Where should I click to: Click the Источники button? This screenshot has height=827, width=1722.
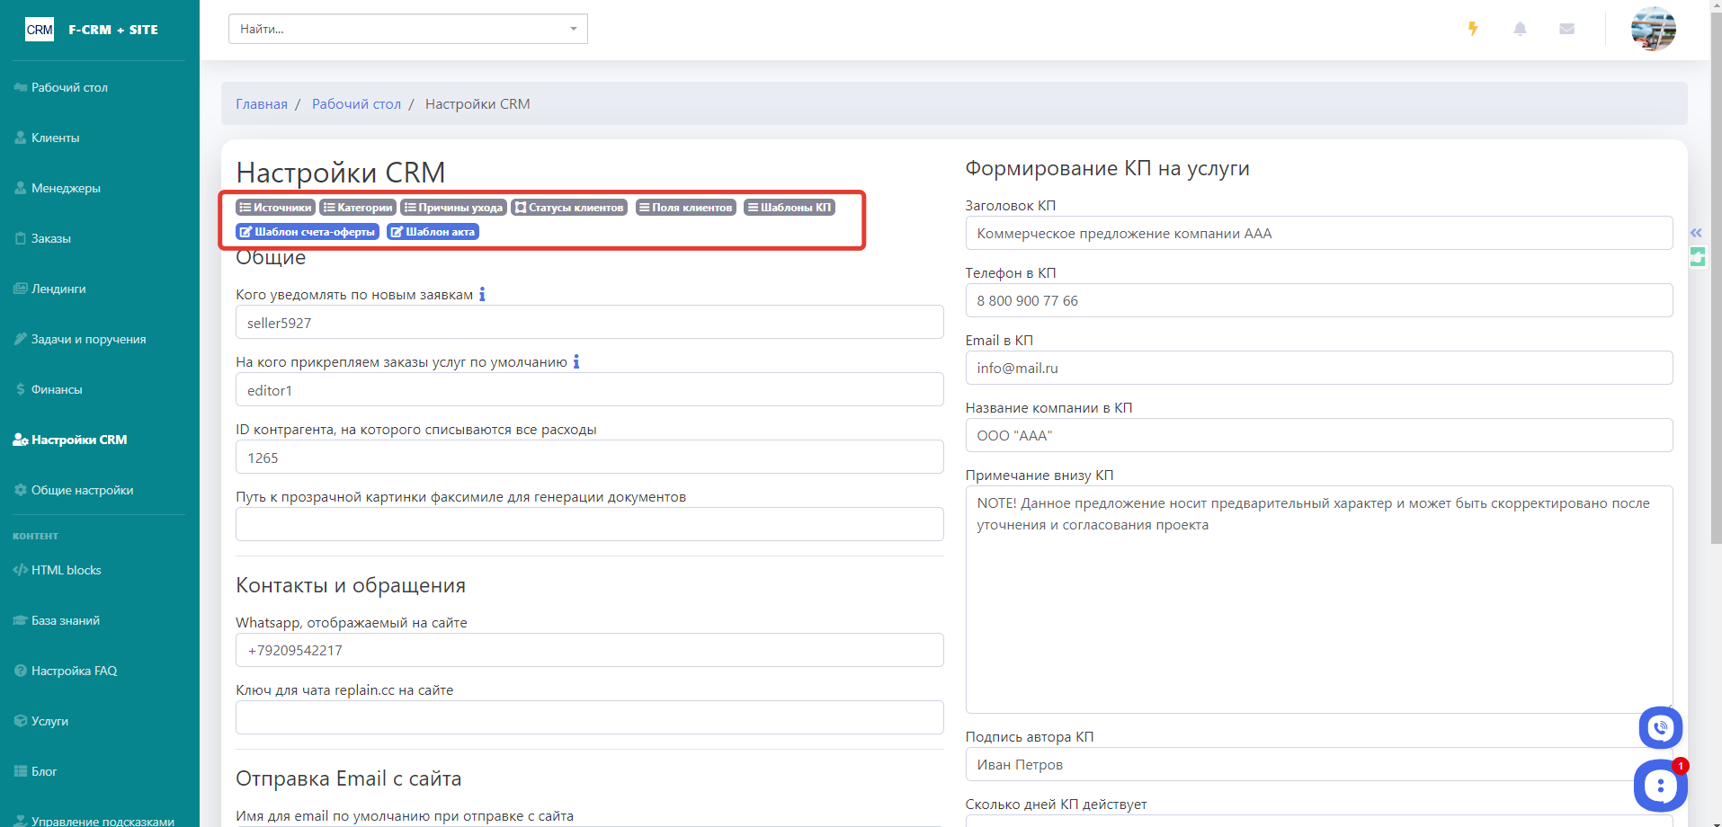coord(275,208)
